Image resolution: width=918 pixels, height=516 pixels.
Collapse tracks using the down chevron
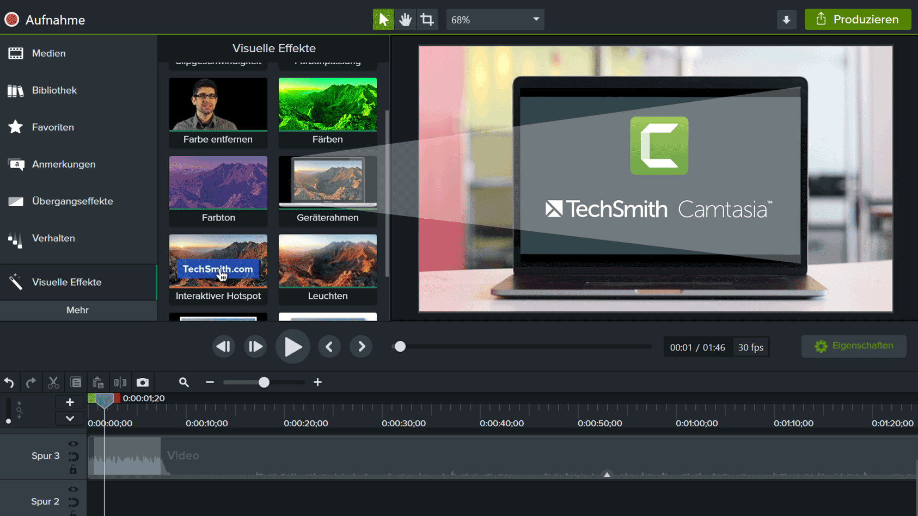pyautogui.click(x=69, y=418)
